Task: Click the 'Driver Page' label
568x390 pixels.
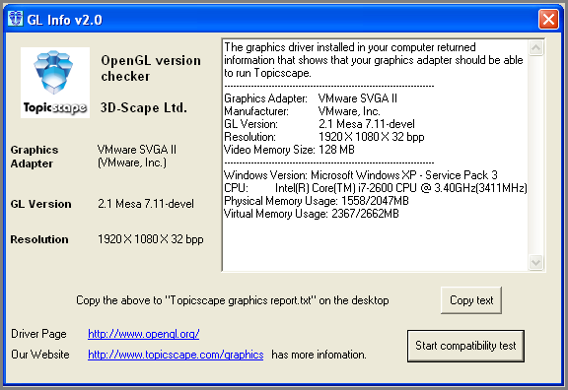Action: (38, 334)
